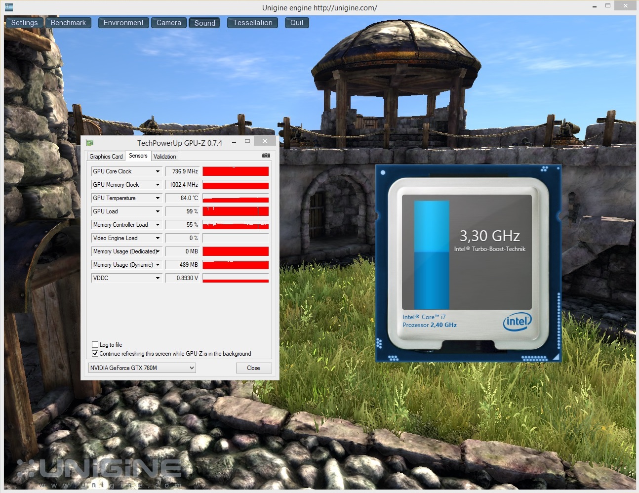Image resolution: width=639 pixels, height=493 pixels.
Task: Click the blue Turbo Boost frequency bar
Action: click(431, 255)
